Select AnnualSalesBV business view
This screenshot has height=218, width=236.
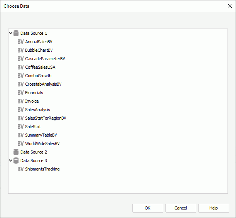coord(39,42)
